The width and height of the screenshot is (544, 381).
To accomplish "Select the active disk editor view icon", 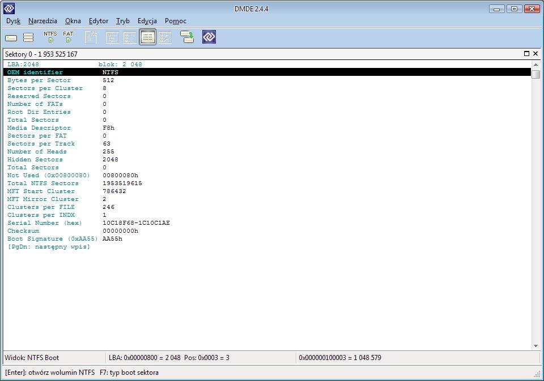I will (147, 37).
